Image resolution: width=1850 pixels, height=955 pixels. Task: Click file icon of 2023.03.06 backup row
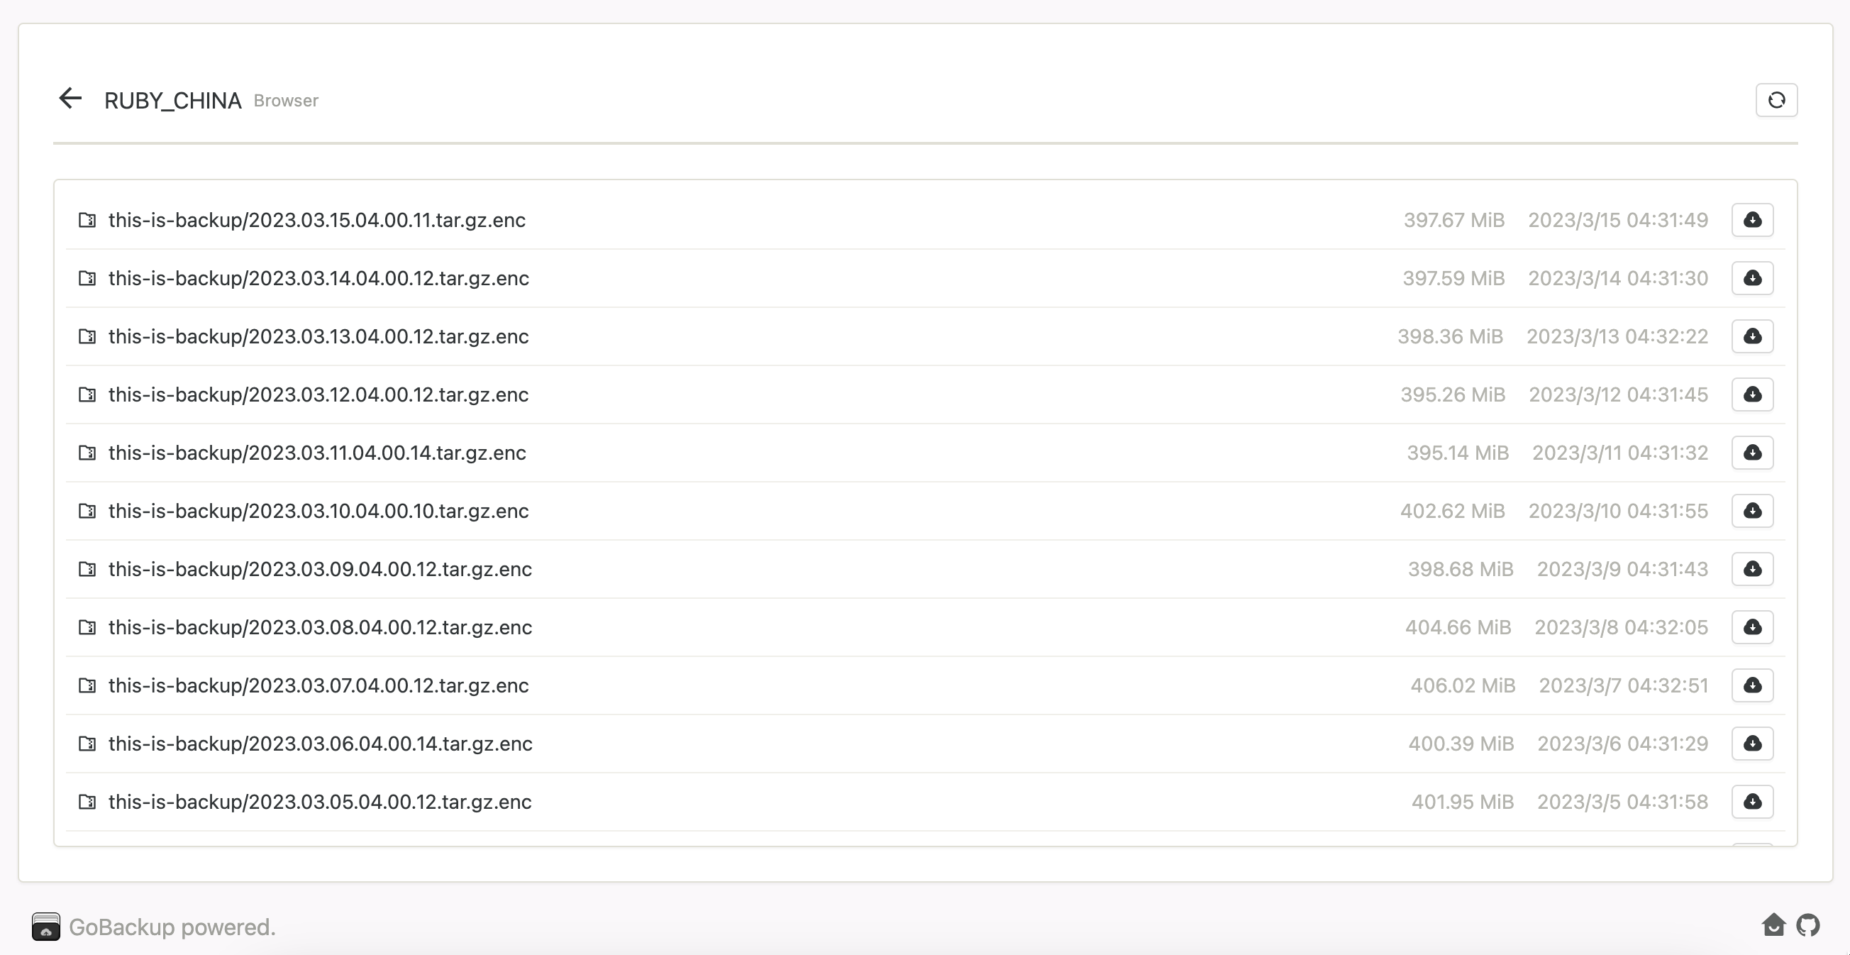[x=87, y=744]
